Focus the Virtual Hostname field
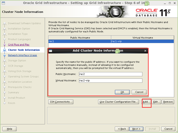 pos(111,80)
